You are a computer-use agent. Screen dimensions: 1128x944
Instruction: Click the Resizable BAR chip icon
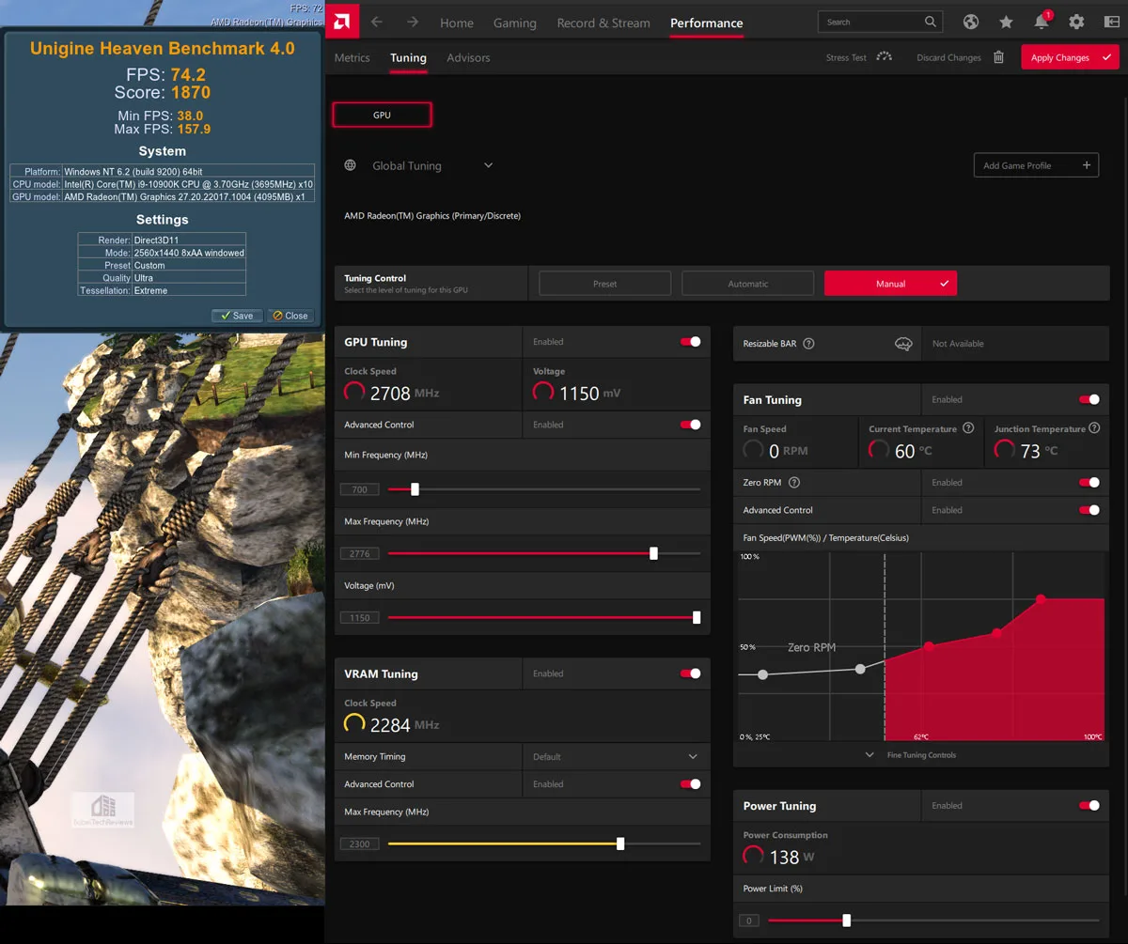pyautogui.click(x=903, y=344)
